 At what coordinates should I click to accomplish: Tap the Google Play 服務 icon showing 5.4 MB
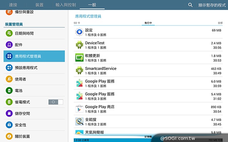coord(79,96)
